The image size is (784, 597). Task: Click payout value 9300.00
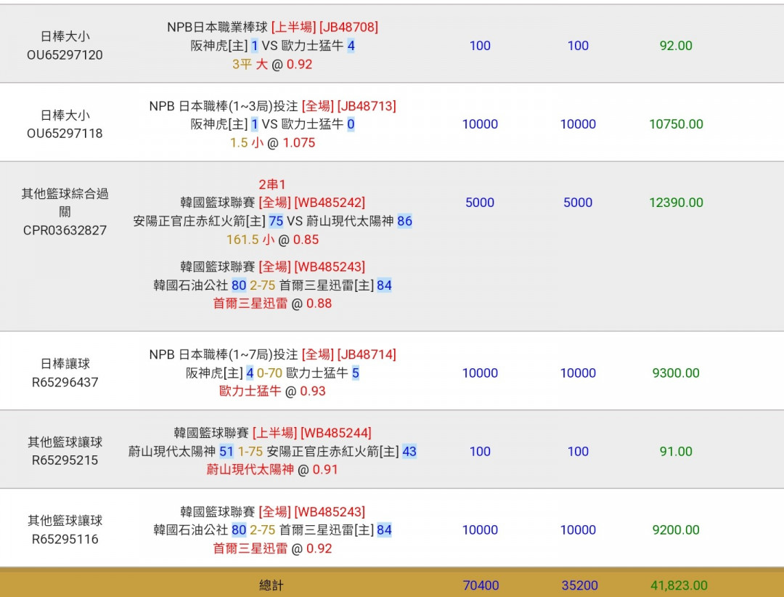tap(676, 373)
